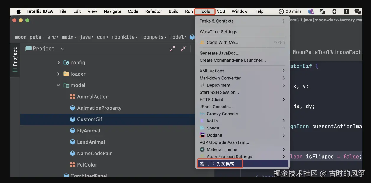The width and height of the screenshot is (371, 183).
Task: Open the Apple menu
Action: click(19, 11)
